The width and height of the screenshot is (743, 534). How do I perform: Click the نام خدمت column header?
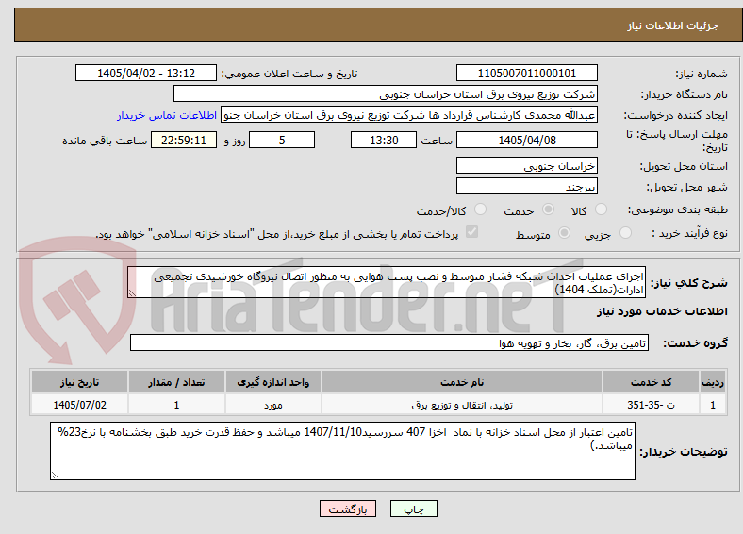click(x=462, y=382)
